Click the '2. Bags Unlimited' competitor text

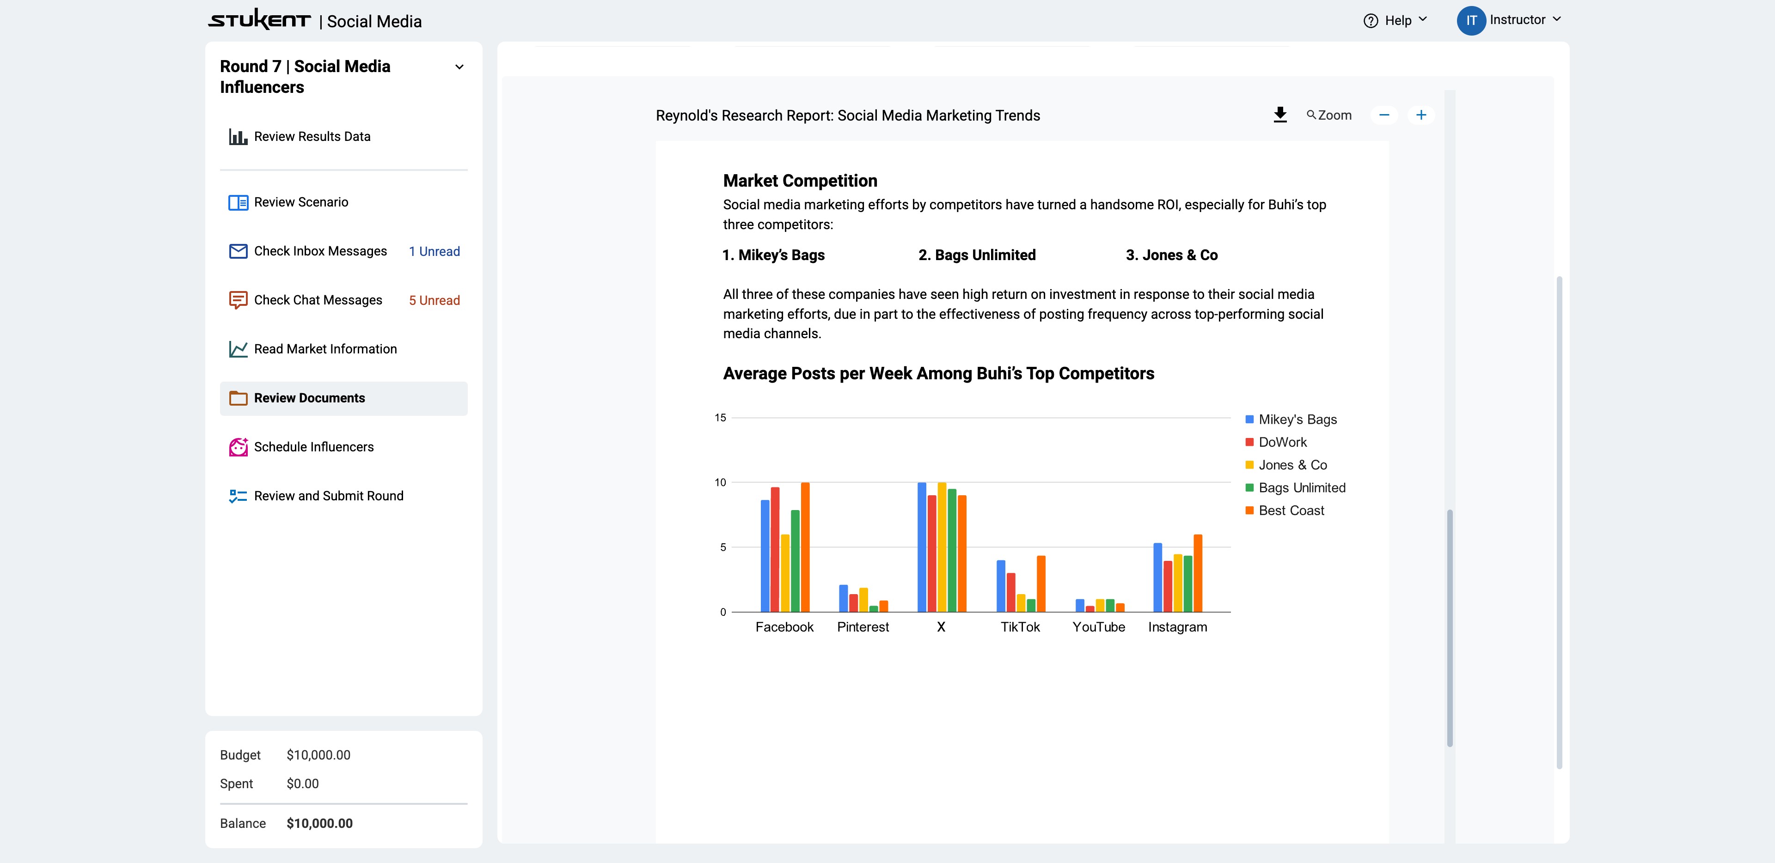pos(976,255)
